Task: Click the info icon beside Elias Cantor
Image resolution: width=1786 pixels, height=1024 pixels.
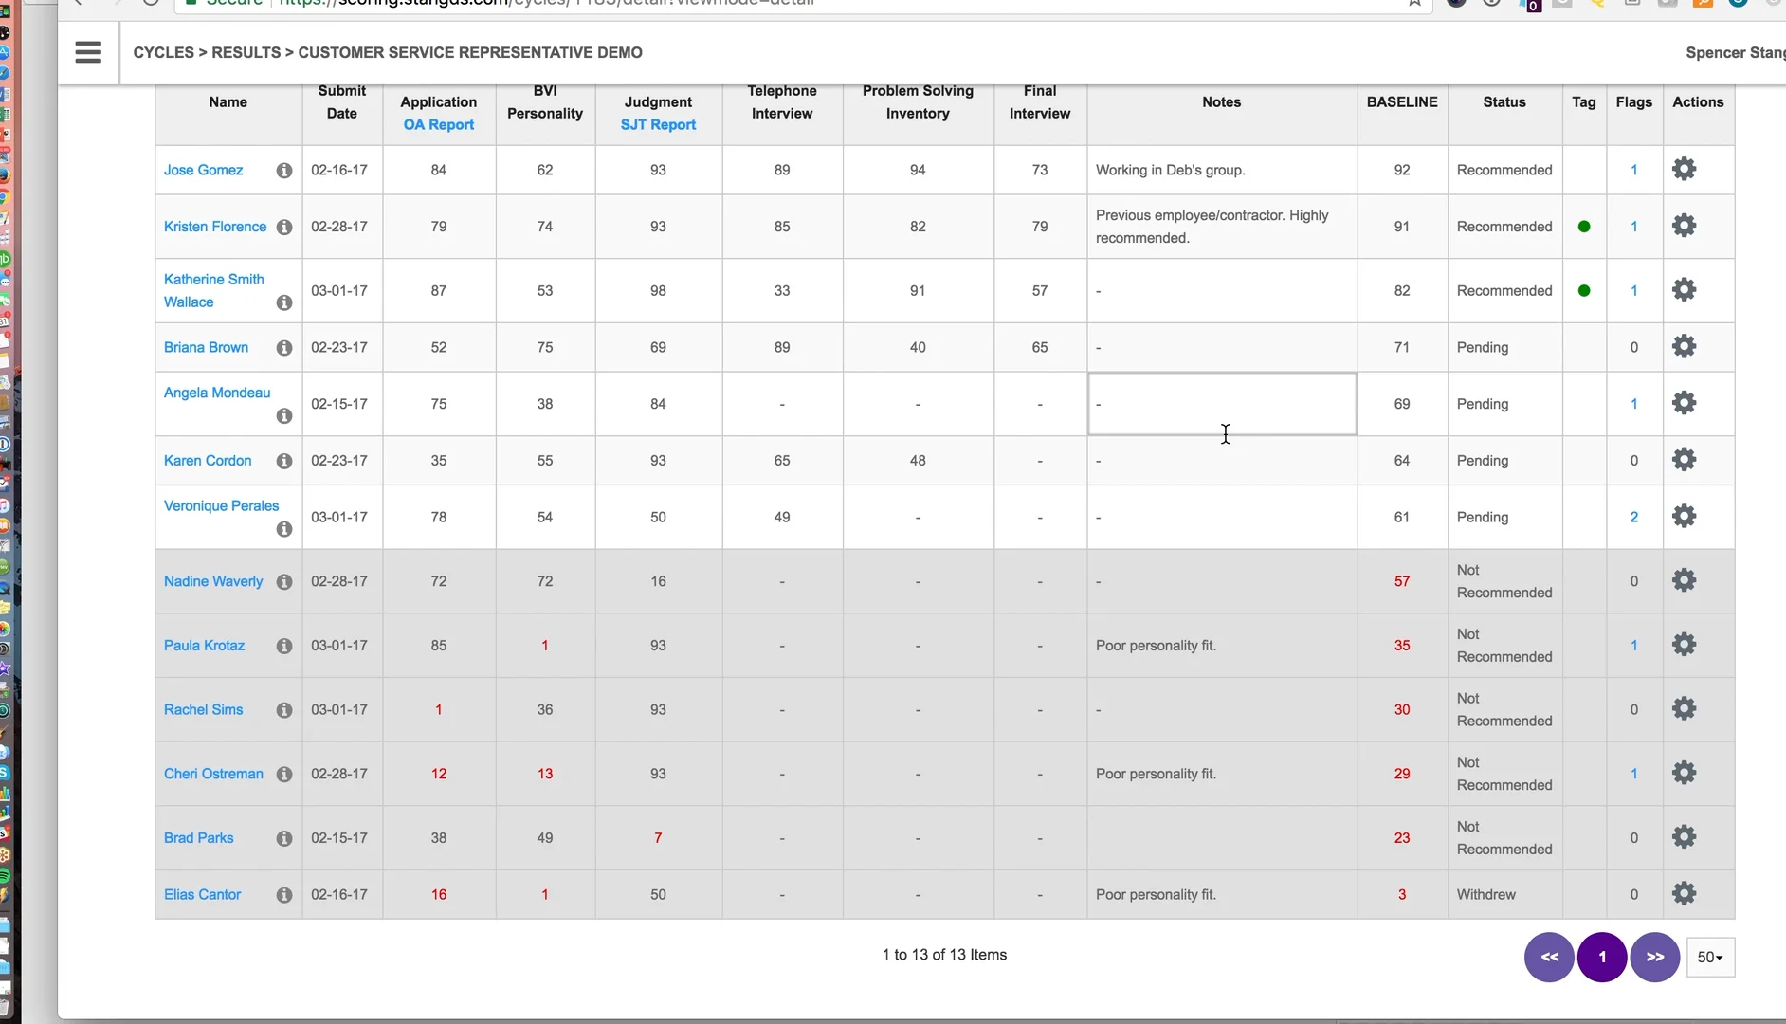Action: click(283, 895)
